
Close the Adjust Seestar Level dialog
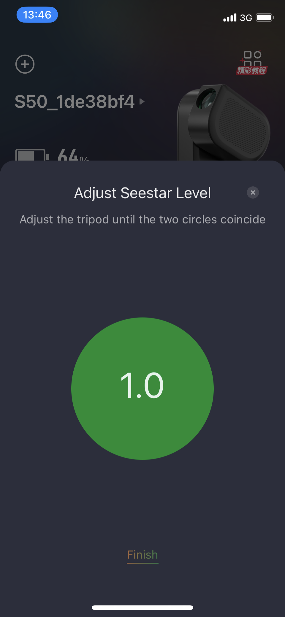click(x=253, y=193)
